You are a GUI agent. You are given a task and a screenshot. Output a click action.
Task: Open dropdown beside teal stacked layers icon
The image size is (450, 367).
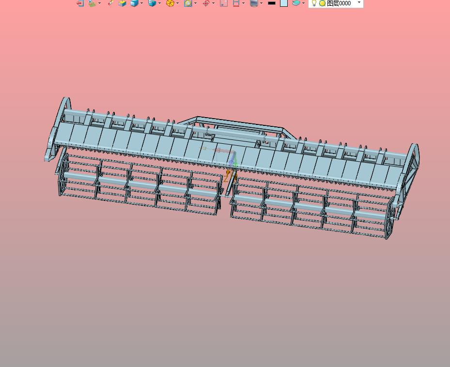303,3
